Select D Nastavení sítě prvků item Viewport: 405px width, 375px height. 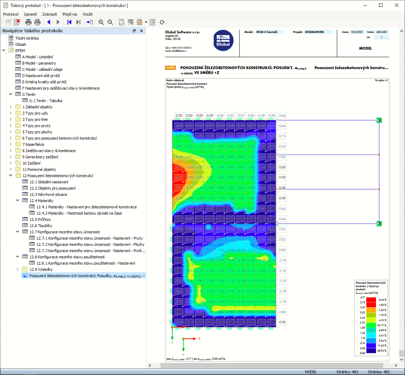pyautogui.click(x=41, y=75)
